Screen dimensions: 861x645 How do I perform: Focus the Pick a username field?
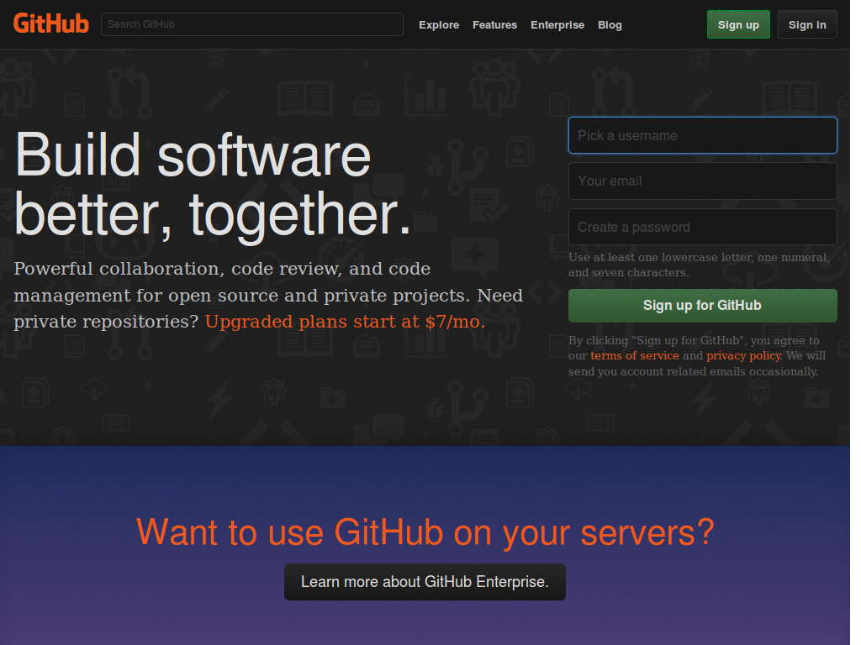[703, 135]
